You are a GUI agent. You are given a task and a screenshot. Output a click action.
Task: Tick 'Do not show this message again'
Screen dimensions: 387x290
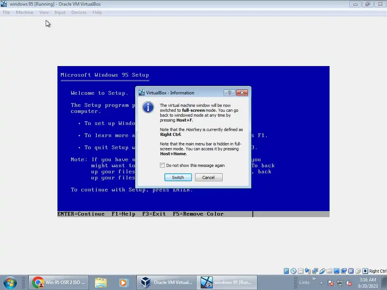(162, 165)
